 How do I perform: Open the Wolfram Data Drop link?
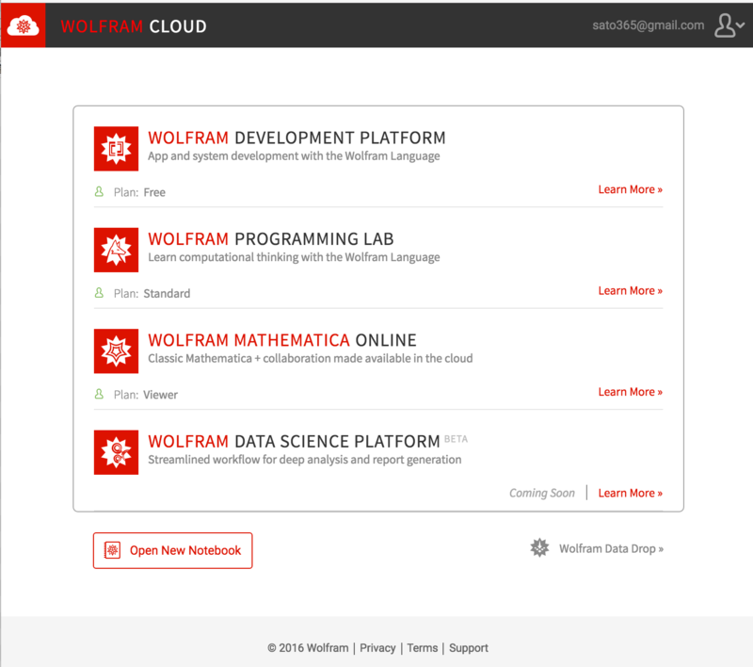[611, 548]
